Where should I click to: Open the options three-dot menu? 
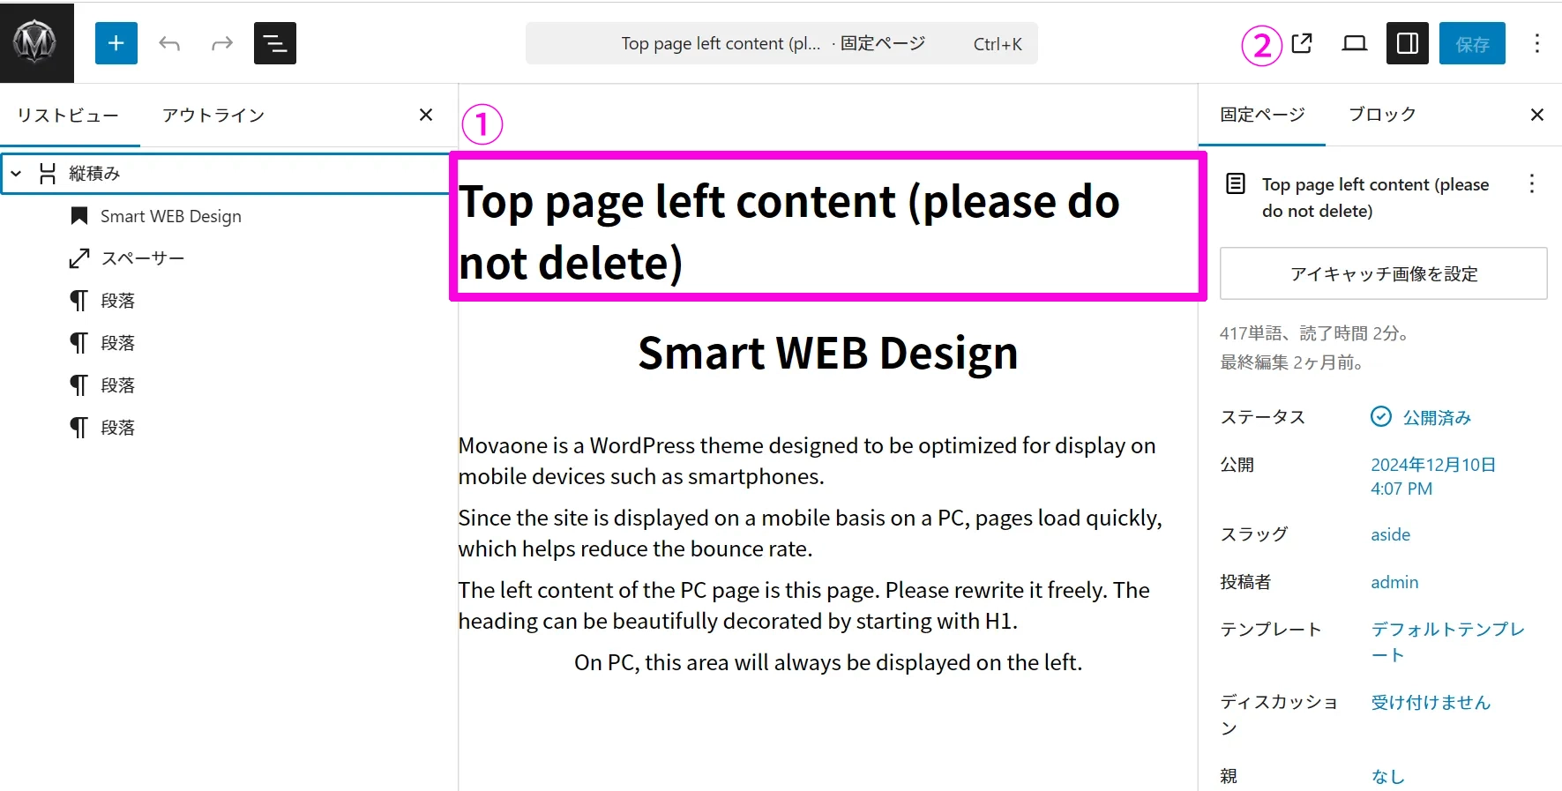[1536, 43]
